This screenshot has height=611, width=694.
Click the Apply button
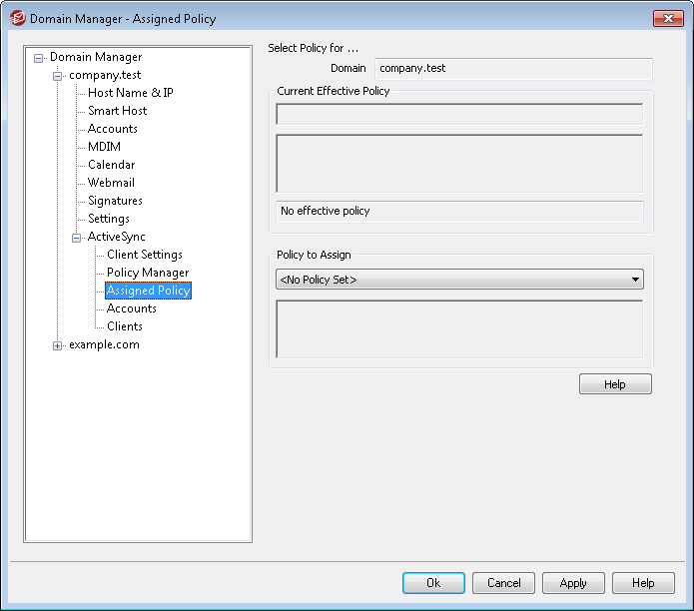(x=573, y=583)
